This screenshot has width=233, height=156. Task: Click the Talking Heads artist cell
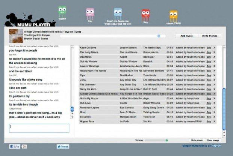pos(151,112)
